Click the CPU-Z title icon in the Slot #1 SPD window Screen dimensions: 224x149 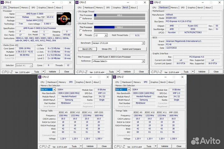pos(40,77)
